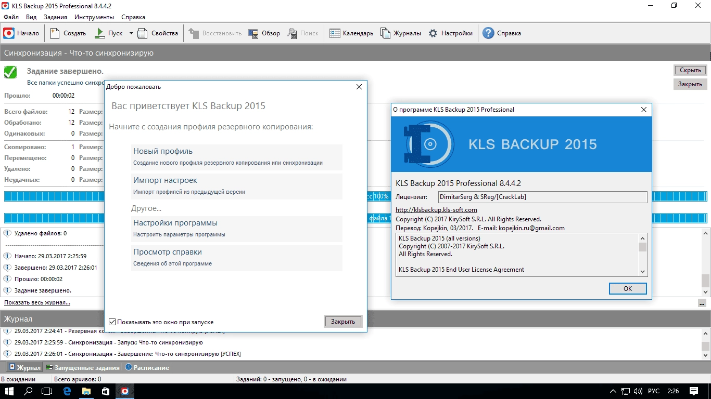The width and height of the screenshot is (711, 399).
Task: Click info icon beside Завершено entry
Action: 7,268
